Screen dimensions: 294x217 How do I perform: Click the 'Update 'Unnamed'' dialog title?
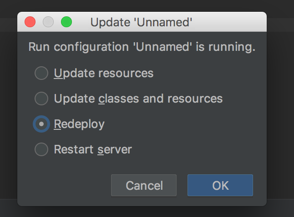(x=142, y=22)
